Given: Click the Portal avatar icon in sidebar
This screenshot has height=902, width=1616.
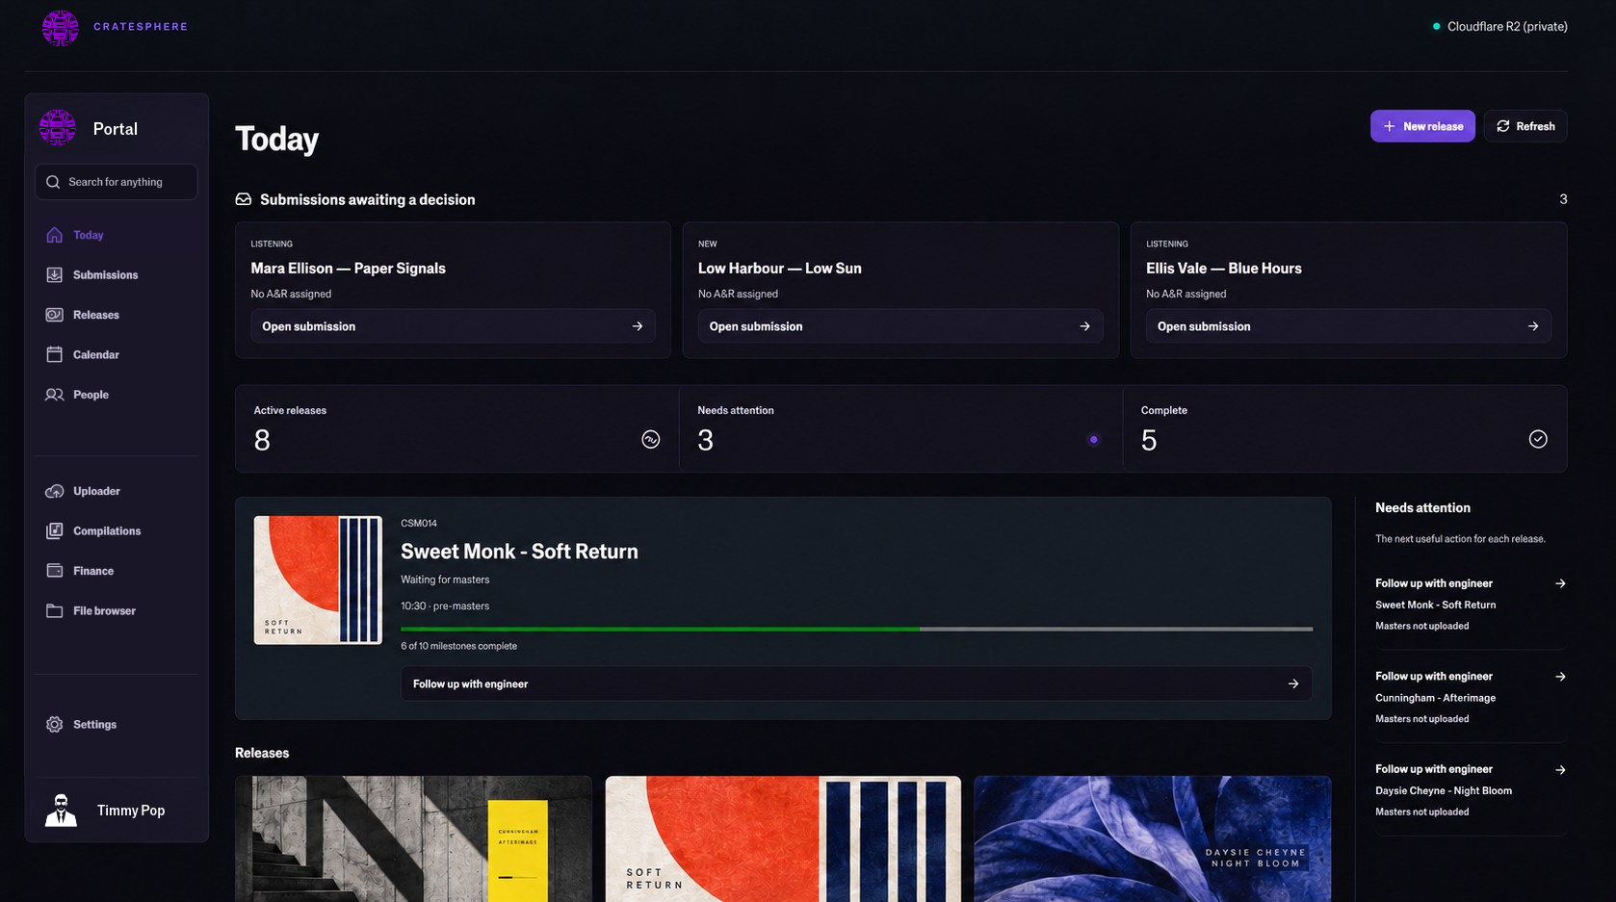Looking at the screenshot, I should (58, 127).
